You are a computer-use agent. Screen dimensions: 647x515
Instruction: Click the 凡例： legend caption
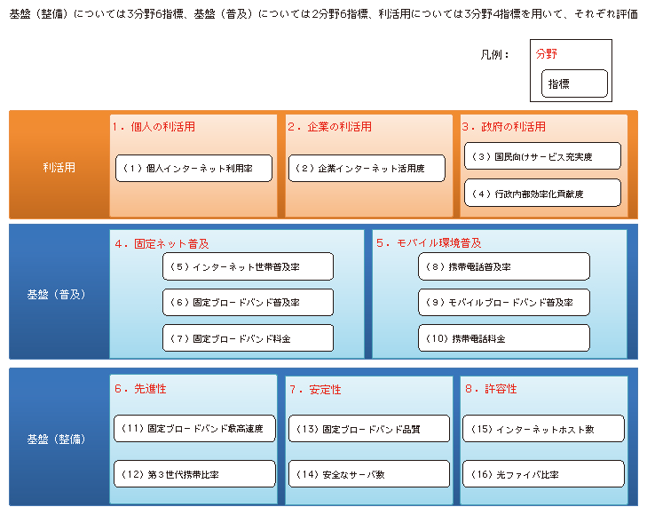coord(494,54)
